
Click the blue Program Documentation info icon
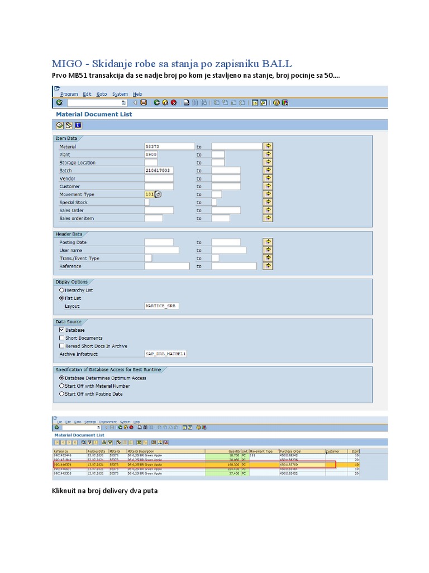(78, 125)
